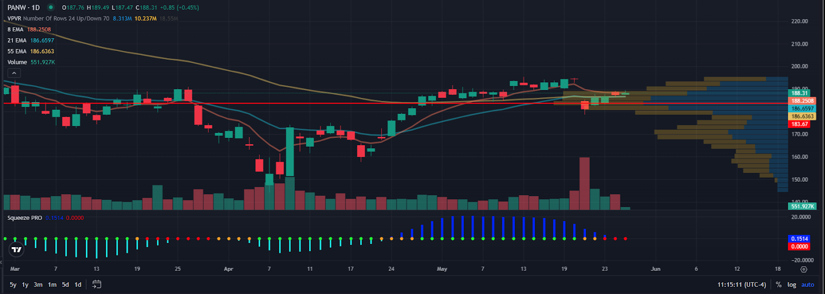Click the 186.6363 EMA price label

pyautogui.click(x=802, y=116)
